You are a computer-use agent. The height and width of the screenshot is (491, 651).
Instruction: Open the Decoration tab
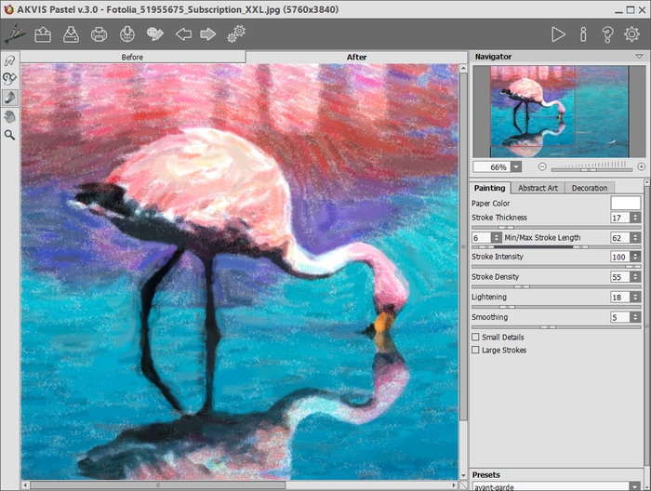589,188
